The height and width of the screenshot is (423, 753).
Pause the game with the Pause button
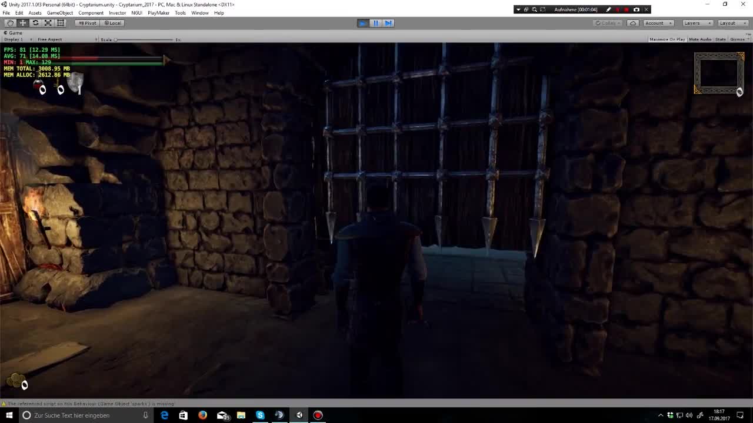tap(375, 23)
